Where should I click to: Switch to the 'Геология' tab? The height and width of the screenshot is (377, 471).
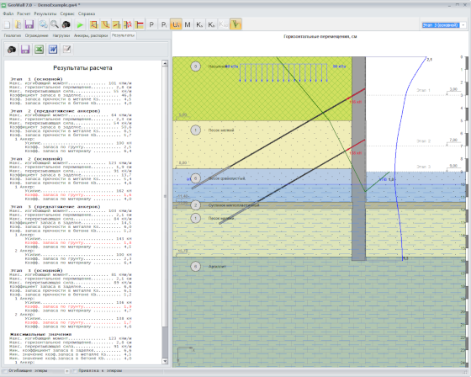pyautogui.click(x=13, y=35)
